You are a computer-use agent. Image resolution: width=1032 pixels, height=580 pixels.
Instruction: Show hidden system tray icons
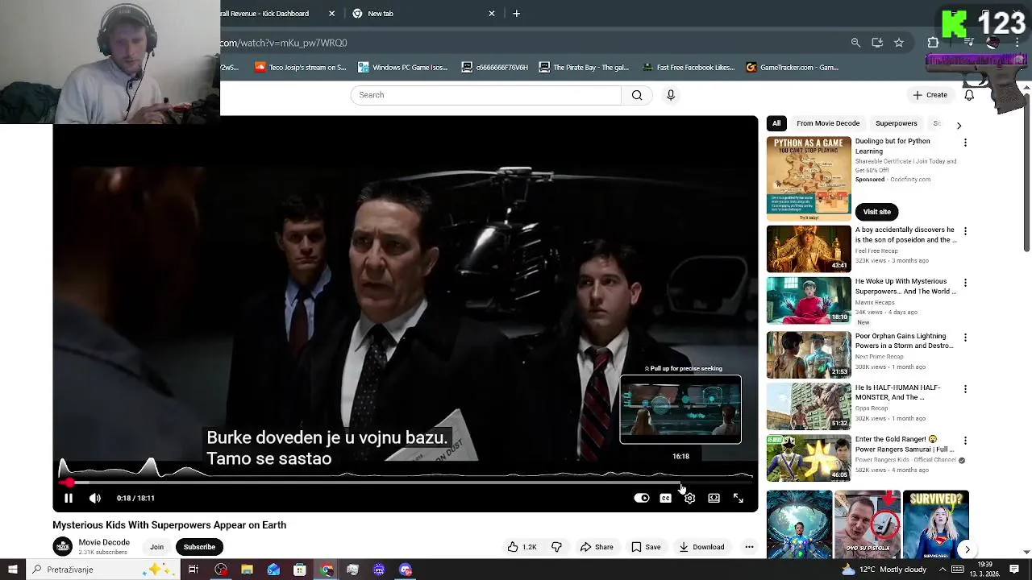(943, 570)
